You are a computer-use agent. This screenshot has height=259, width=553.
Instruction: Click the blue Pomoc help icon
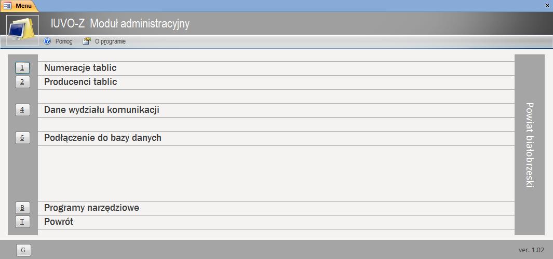click(x=48, y=41)
